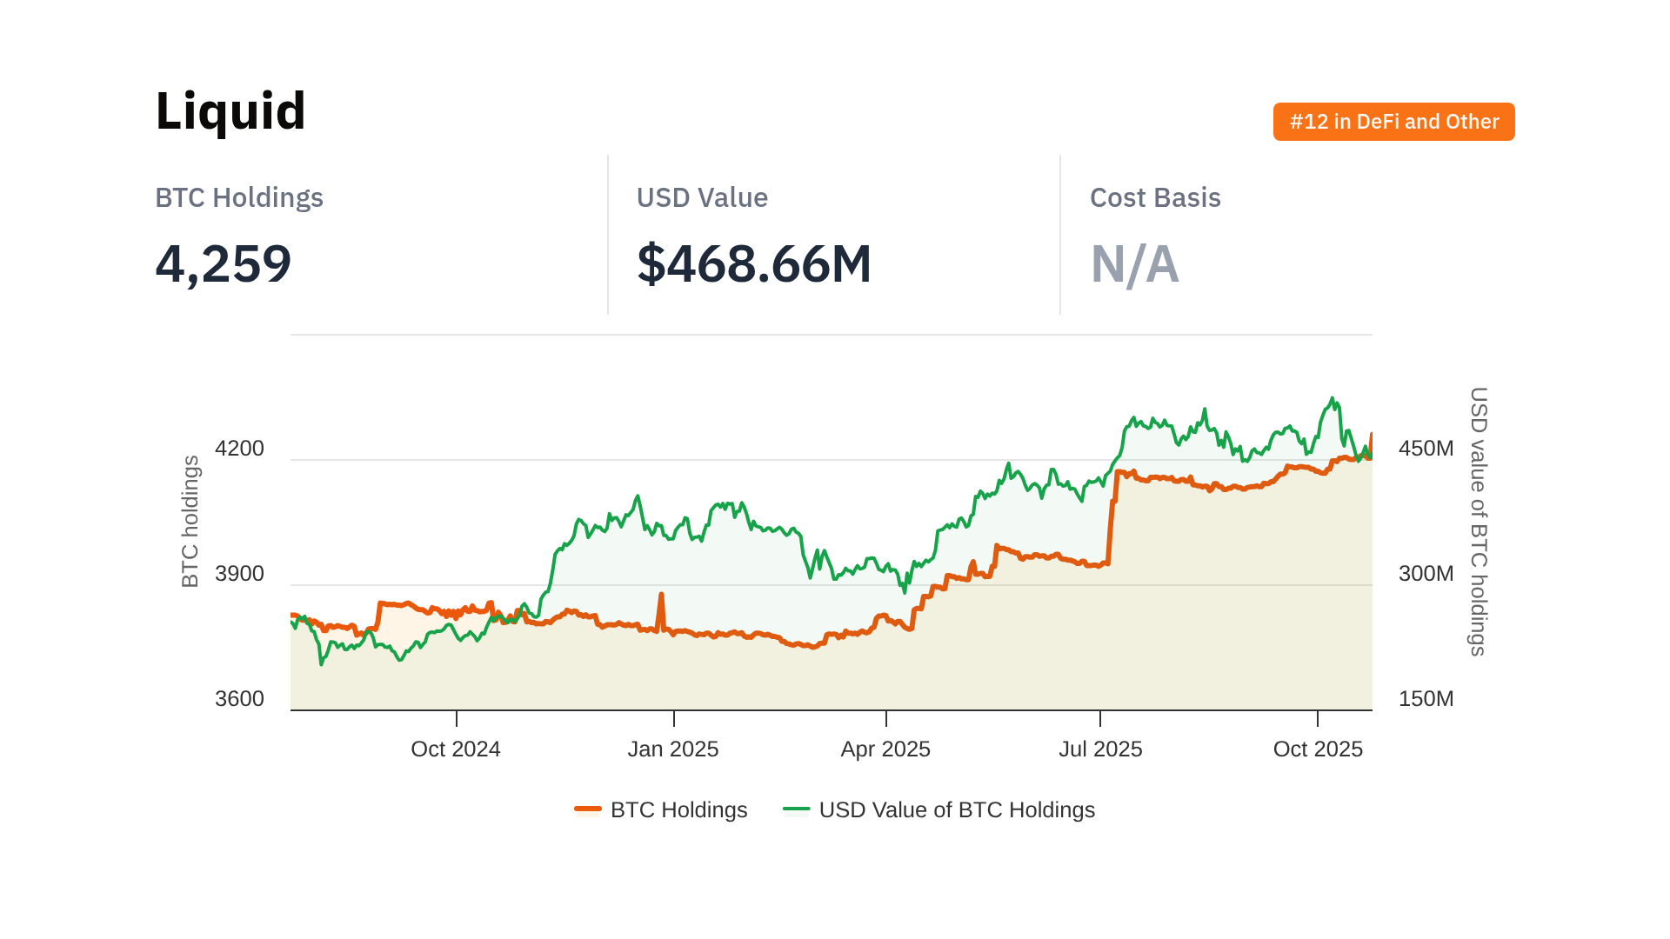
Task: Click the 450M right axis tick label
Action: click(x=1426, y=449)
